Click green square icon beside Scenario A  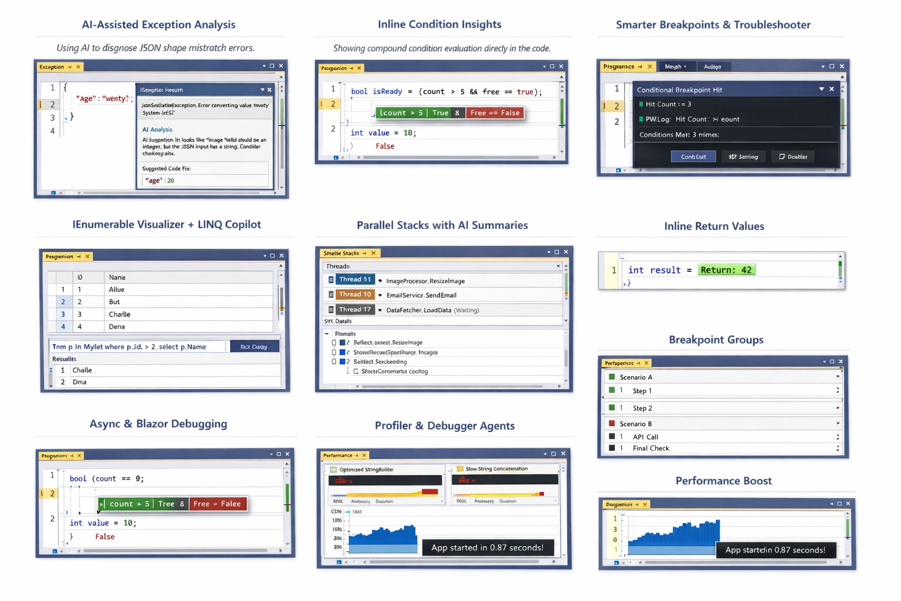tap(612, 377)
